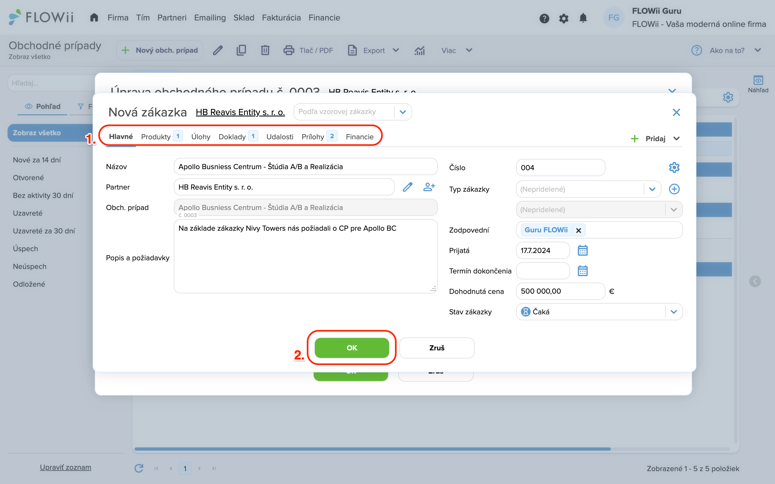Go to previous page arrow in pagination
The image size is (775, 484).
171,468
